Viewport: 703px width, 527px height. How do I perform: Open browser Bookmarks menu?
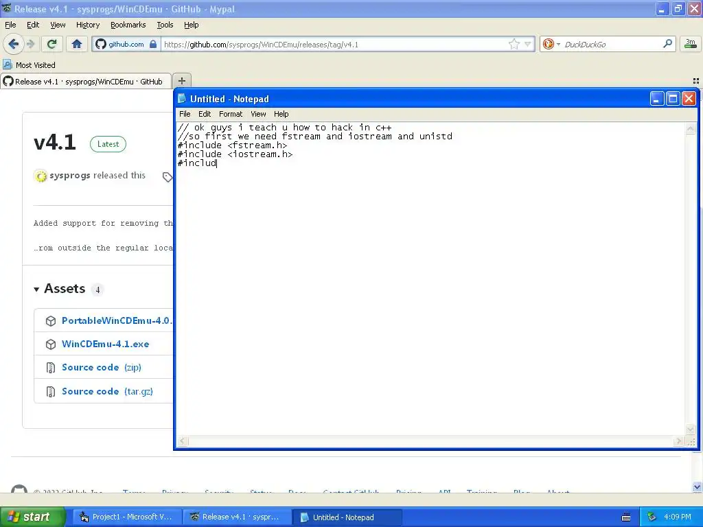[128, 25]
